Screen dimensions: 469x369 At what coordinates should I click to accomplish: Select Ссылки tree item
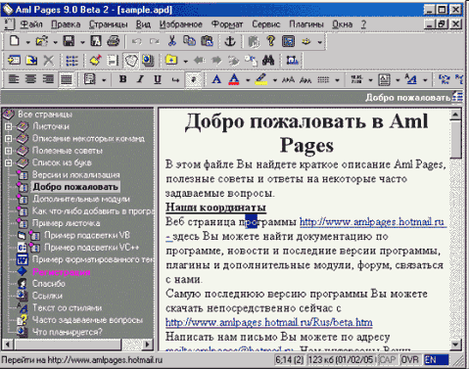click(x=47, y=296)
